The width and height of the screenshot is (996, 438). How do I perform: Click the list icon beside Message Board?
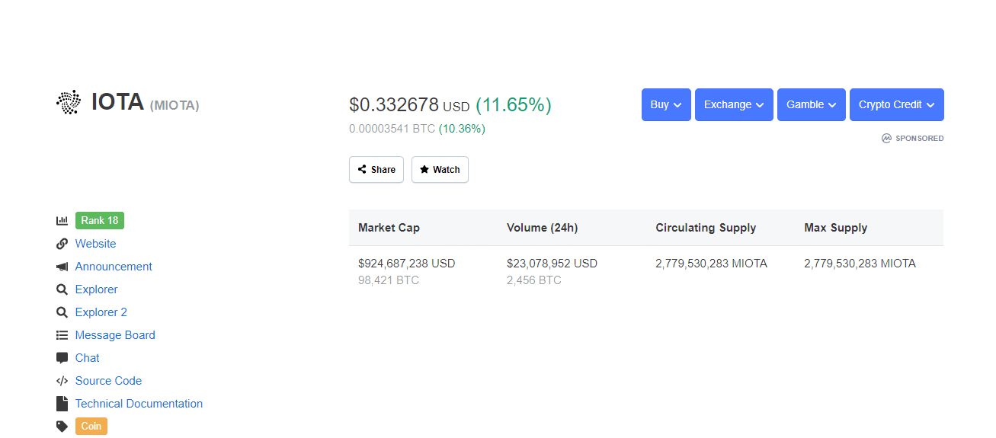(x=62, y=335)
